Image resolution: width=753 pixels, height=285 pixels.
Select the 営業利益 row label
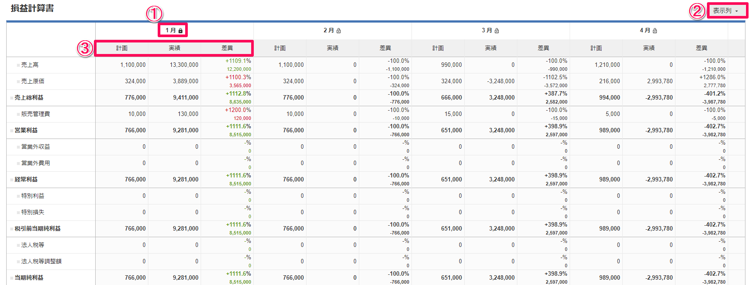[26, 131]
